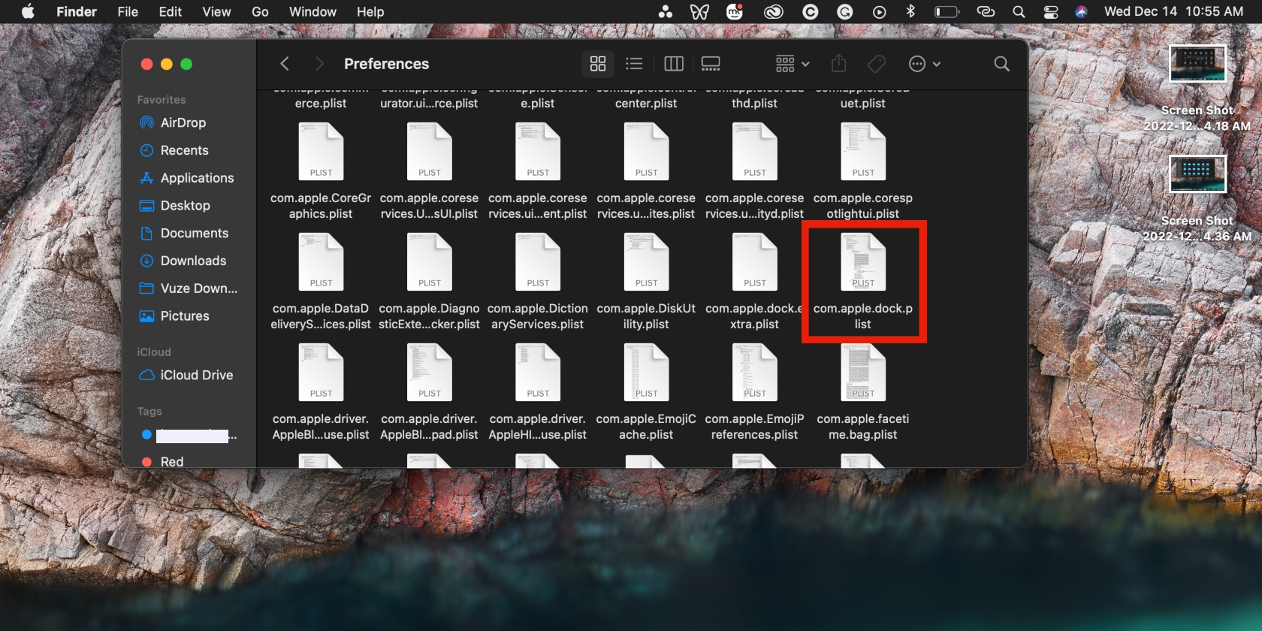Select com.apple.DiskUtility.plist file icon

point(647,261)
